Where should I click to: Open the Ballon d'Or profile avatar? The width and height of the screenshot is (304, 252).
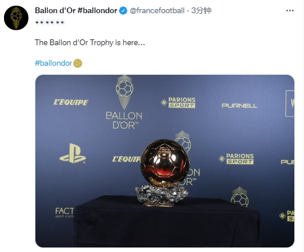click(x=16, y=18)
